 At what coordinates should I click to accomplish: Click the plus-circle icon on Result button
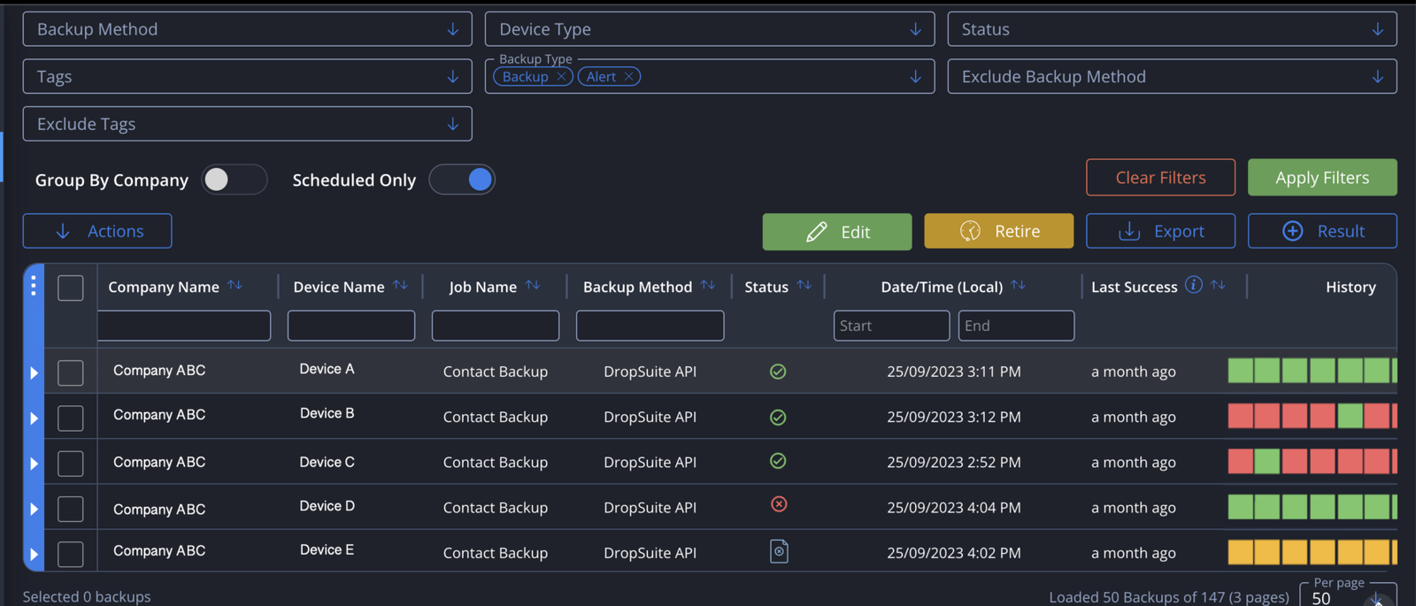click(1293, 231)
